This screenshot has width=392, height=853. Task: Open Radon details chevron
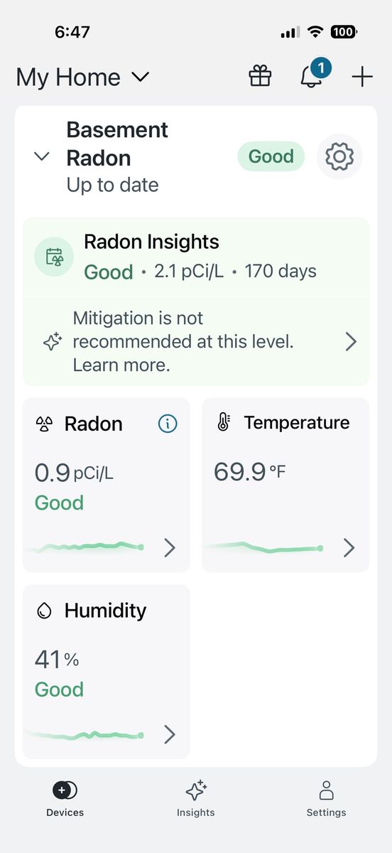169,547
